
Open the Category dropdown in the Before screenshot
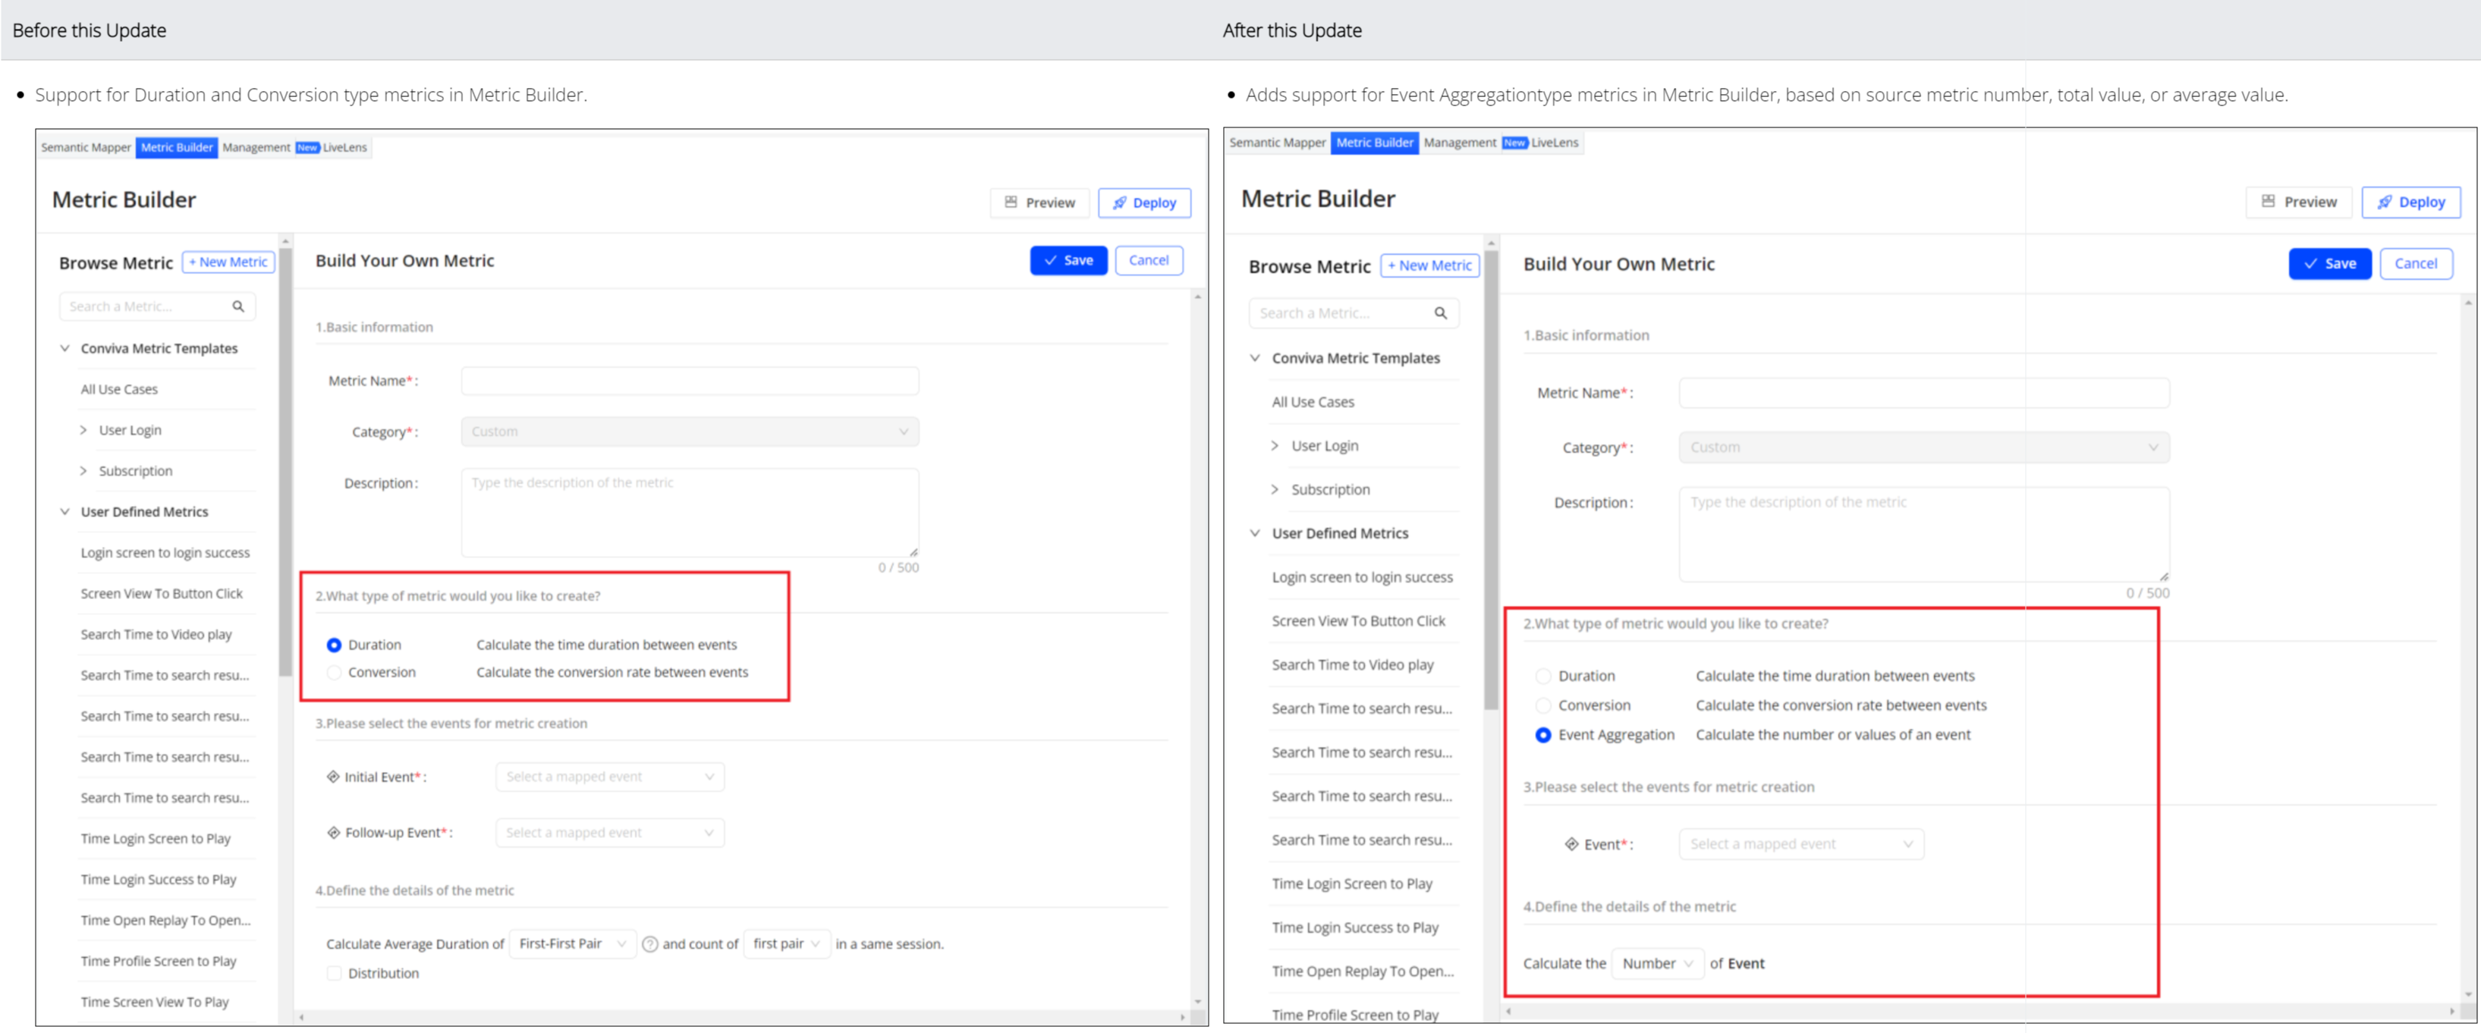[690, 432]
